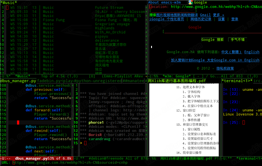Open the Gmail link

205,15
